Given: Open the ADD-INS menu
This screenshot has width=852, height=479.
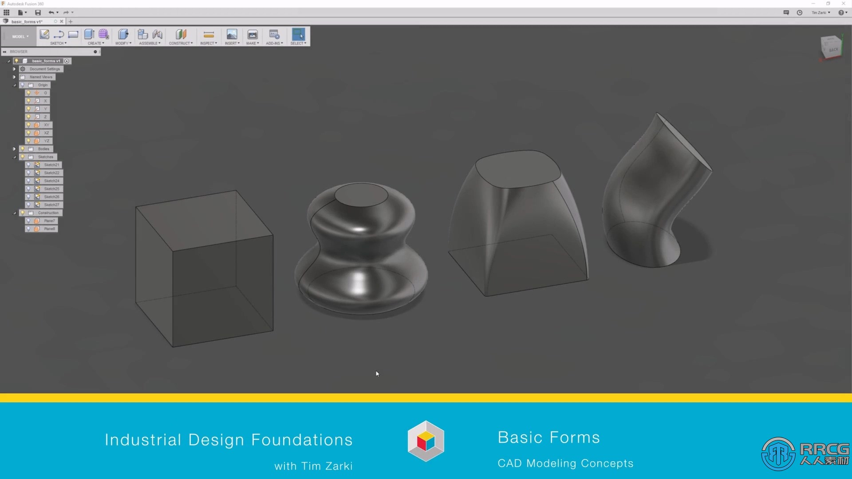Looking at the screenshot, I should [274, 43].
